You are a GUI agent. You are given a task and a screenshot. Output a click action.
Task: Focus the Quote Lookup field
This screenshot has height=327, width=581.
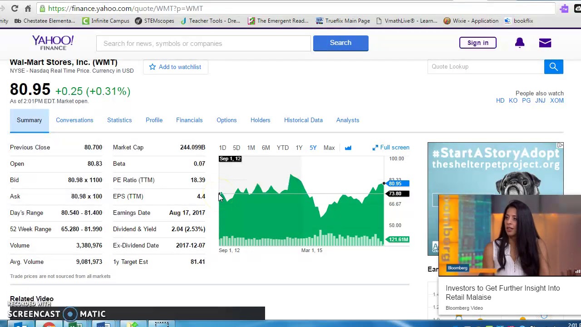click(486, 66)
